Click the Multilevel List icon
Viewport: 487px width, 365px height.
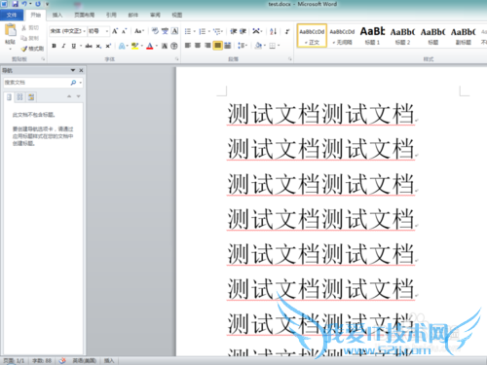[217, 31]
